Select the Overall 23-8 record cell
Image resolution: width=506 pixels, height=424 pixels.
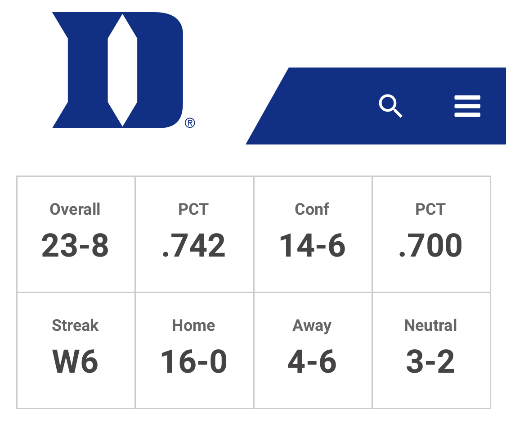76,234
